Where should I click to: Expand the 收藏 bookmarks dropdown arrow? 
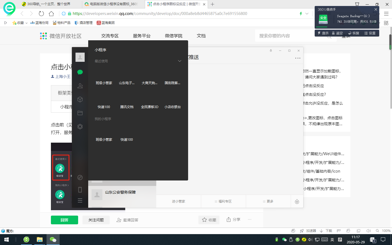[26, 23]
